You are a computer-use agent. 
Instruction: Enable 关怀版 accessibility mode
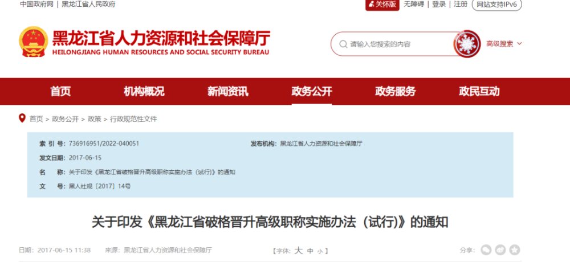[382, 5]
